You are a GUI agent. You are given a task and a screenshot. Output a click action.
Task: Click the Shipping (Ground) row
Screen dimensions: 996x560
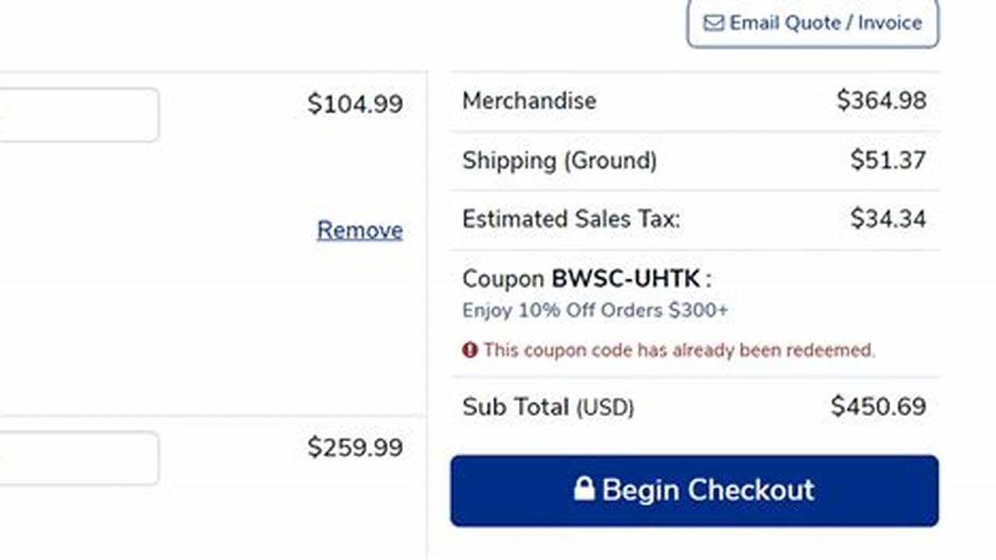click(559, 161)
